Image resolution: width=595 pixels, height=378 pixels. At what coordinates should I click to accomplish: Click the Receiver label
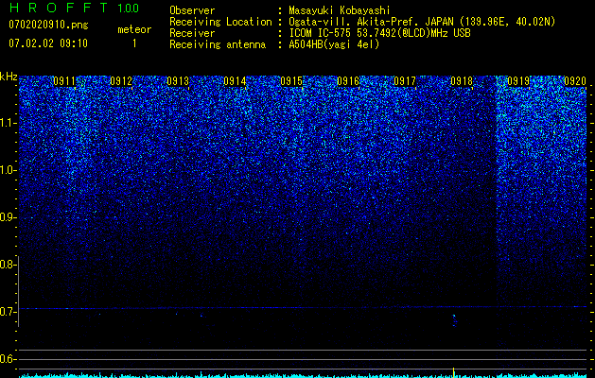pyautogui.click(x=192, y=33)
